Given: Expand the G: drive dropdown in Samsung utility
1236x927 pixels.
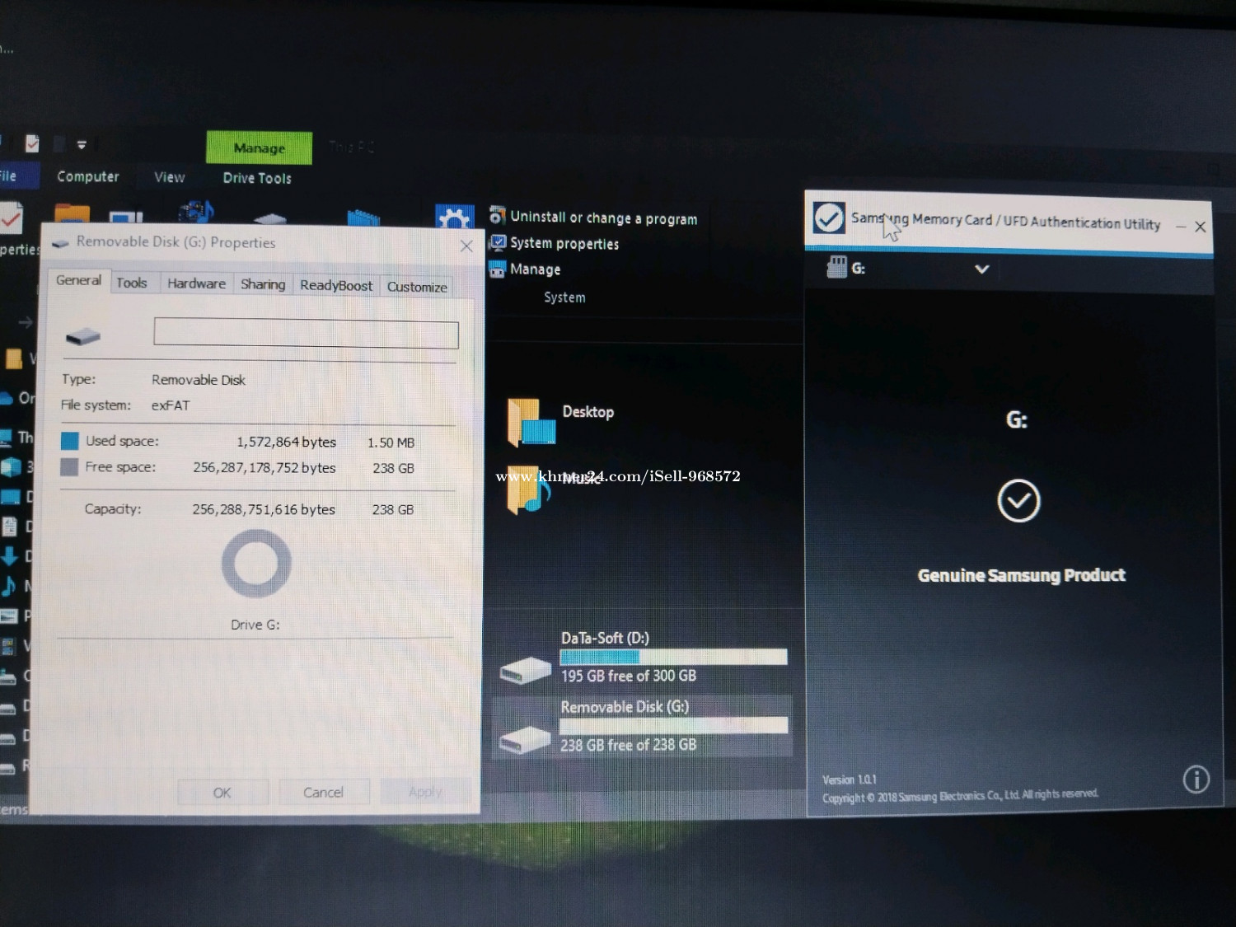Looking at the screenshot, I should pyautogui.click(x=981, y=269).
